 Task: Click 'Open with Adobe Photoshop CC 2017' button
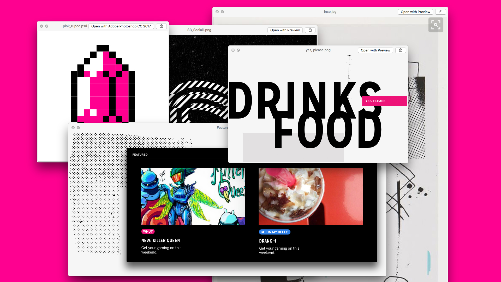coord(121,26)
